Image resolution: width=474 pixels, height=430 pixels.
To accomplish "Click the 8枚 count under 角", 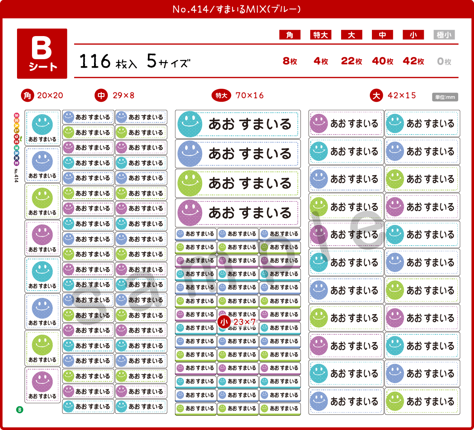I will coord(290,61).
